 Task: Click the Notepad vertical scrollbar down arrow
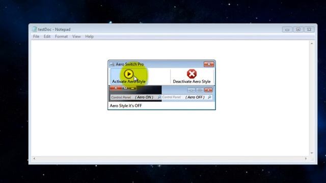click(x=312, y=153)
